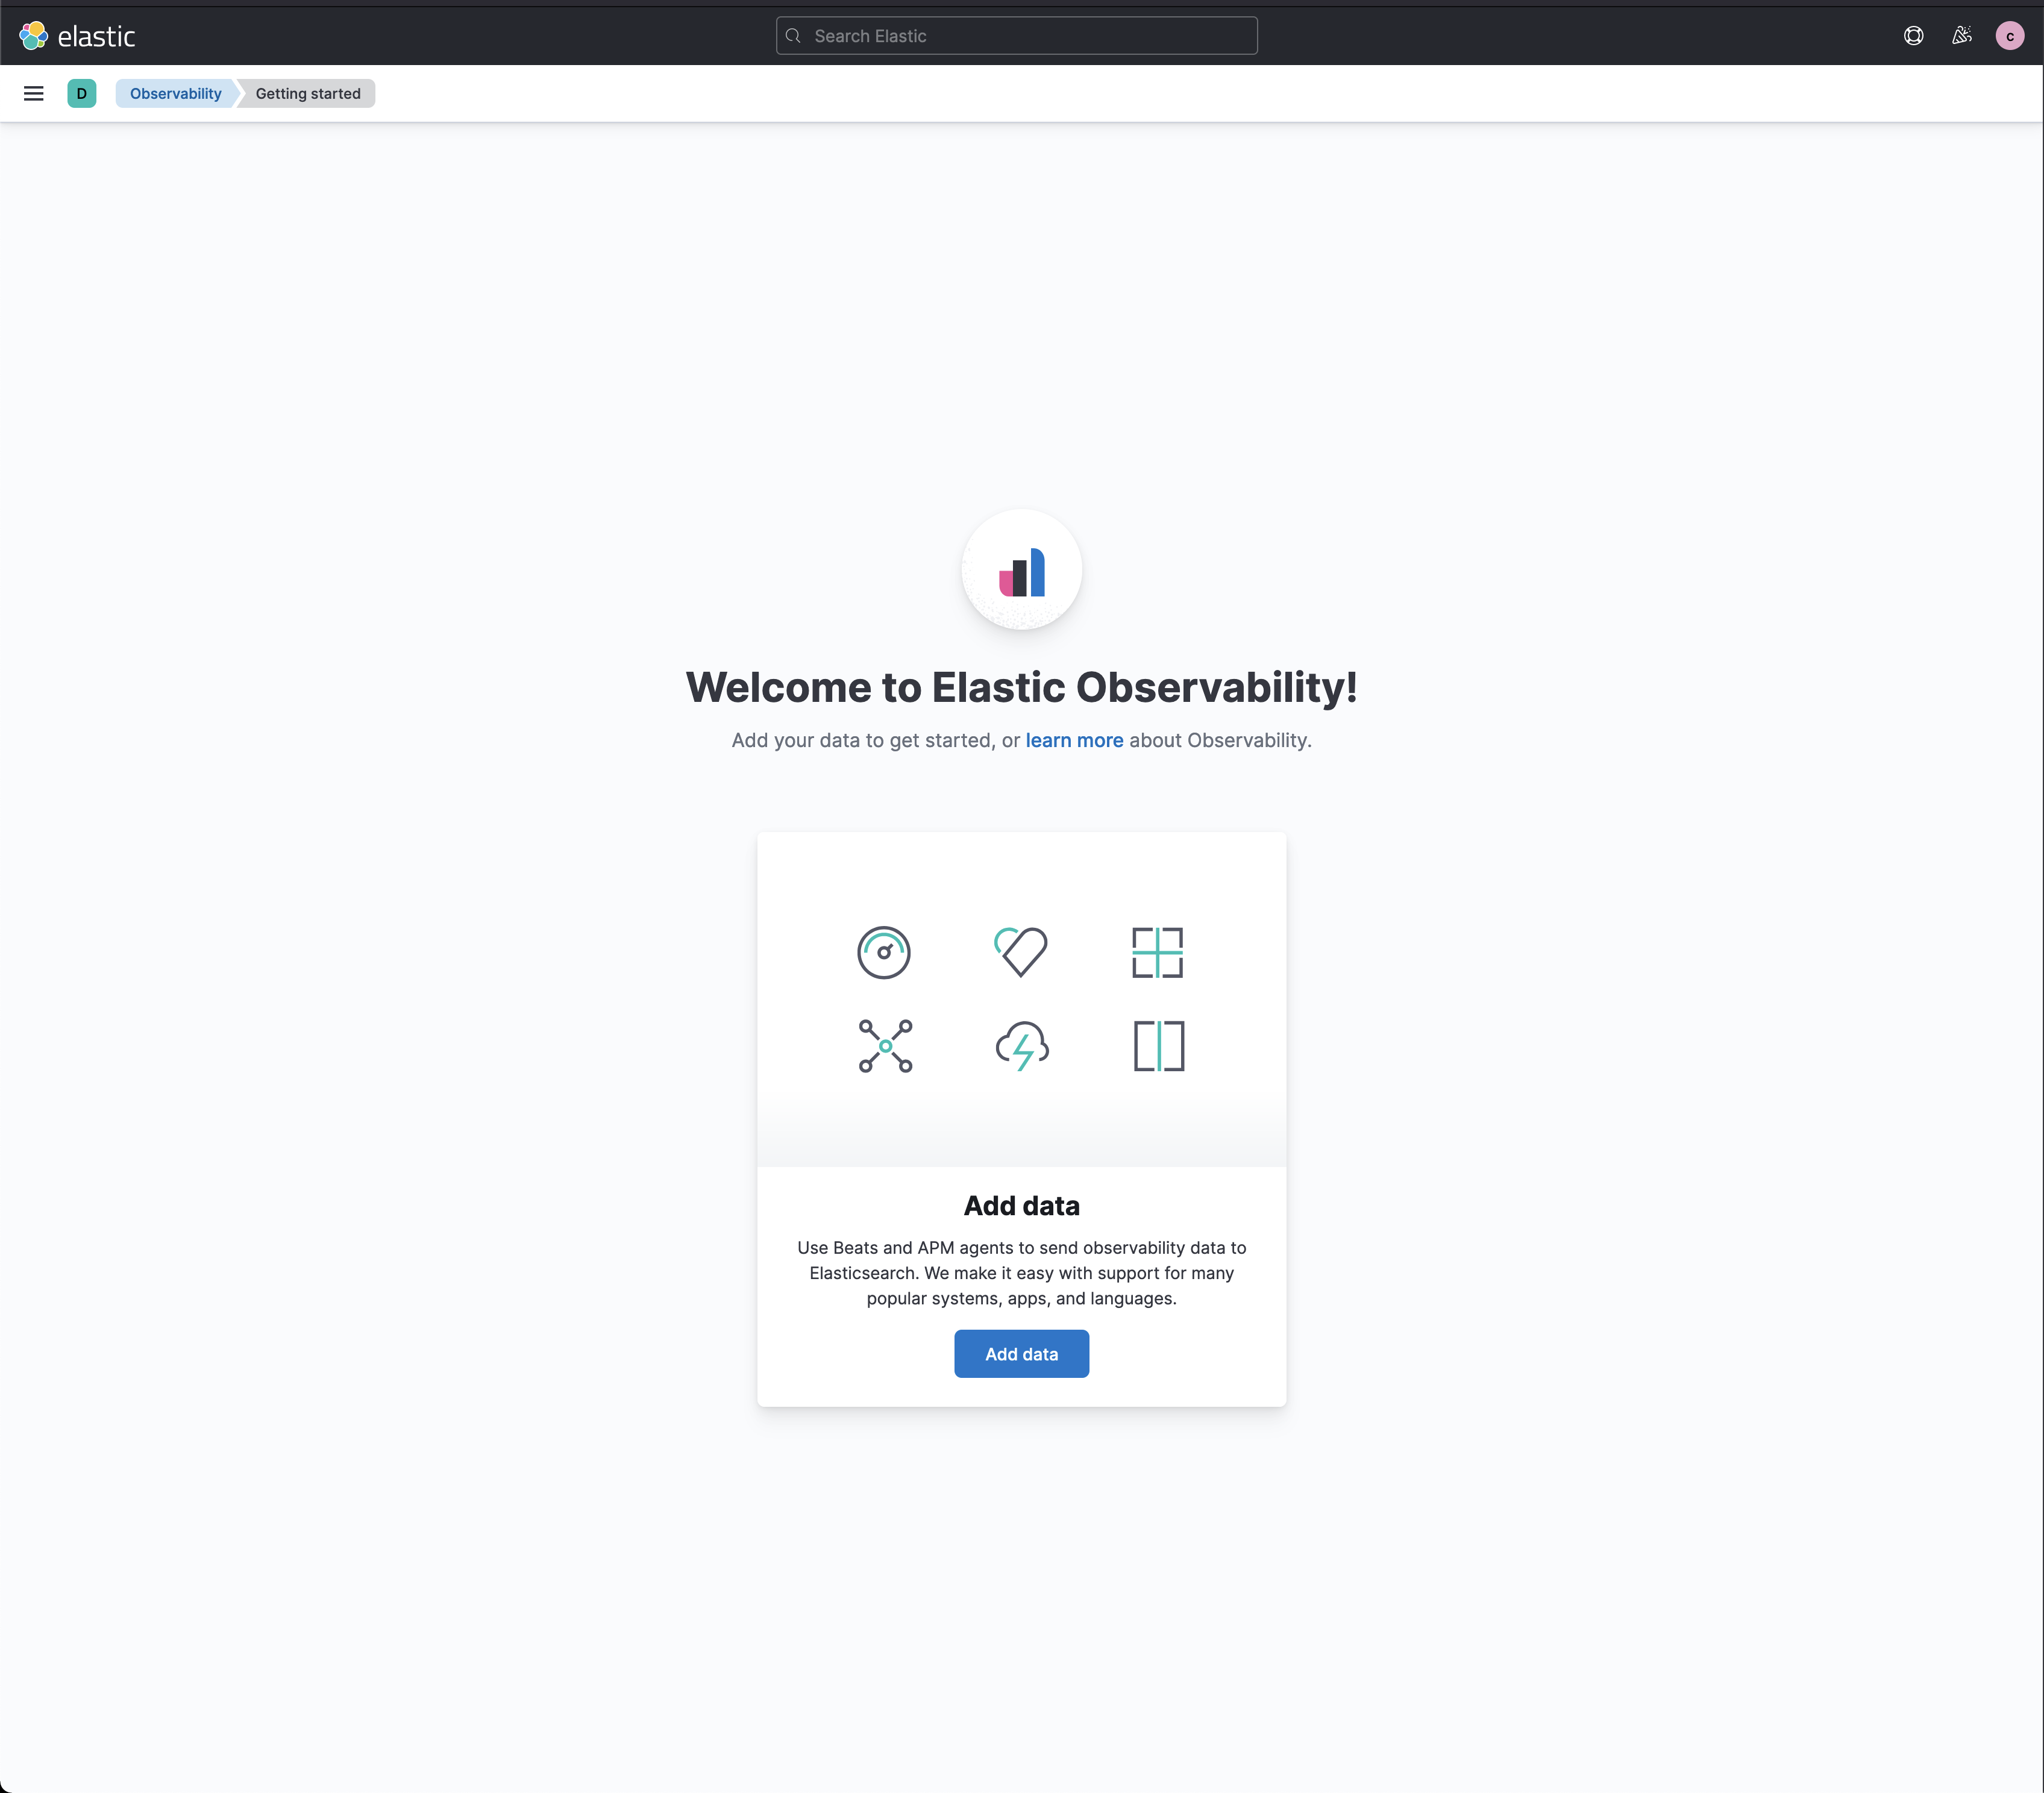Open the user avatar menu
This screenshot has height=1793, width=2044.
point(2010,36)
